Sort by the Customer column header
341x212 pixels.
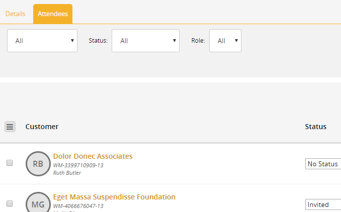click(42, 127)
